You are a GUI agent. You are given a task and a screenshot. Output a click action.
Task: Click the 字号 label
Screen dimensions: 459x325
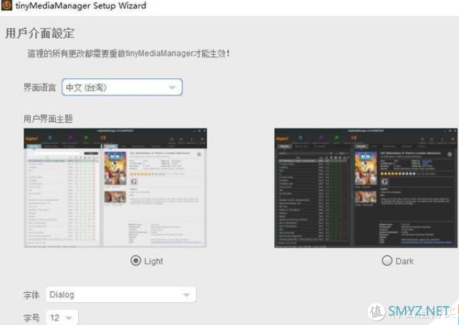(31, 318)
